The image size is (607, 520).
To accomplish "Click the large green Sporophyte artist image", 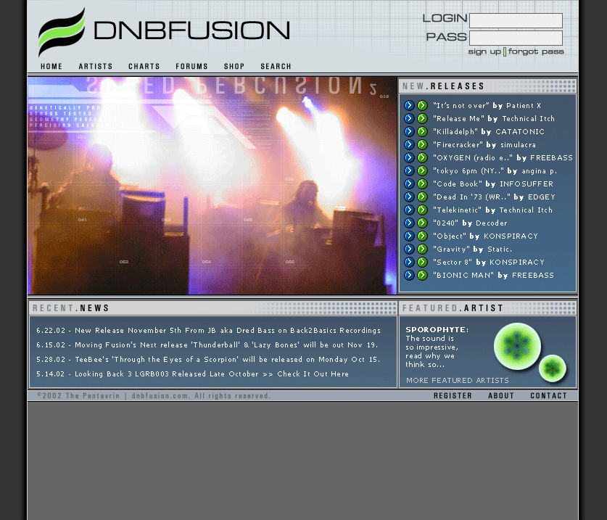I will (517, 346).
